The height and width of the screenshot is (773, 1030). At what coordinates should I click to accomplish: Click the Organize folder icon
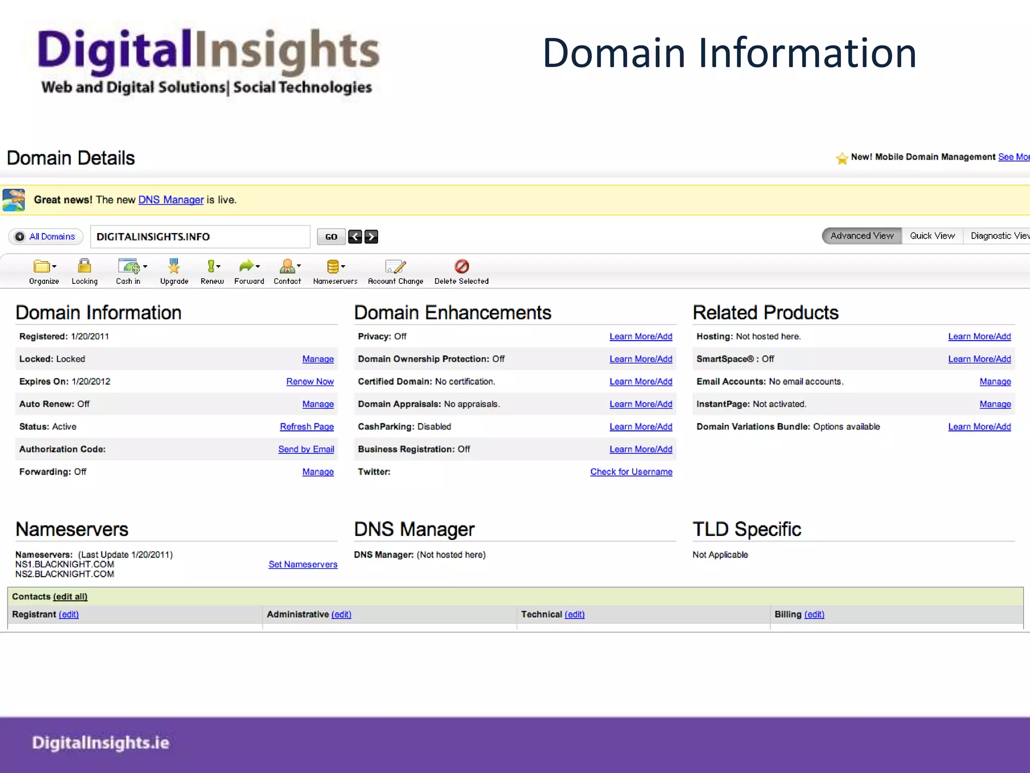(42, 266)
